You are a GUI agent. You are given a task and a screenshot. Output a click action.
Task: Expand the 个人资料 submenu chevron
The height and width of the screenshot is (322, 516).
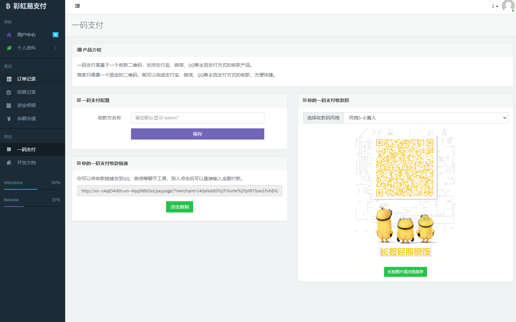click(56, 48)
